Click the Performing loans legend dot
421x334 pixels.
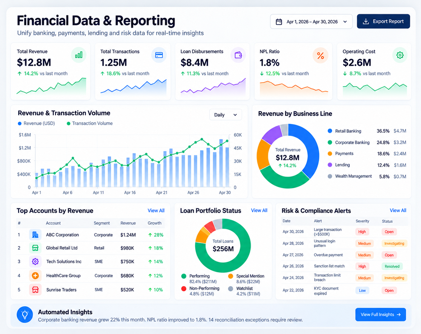184,276
